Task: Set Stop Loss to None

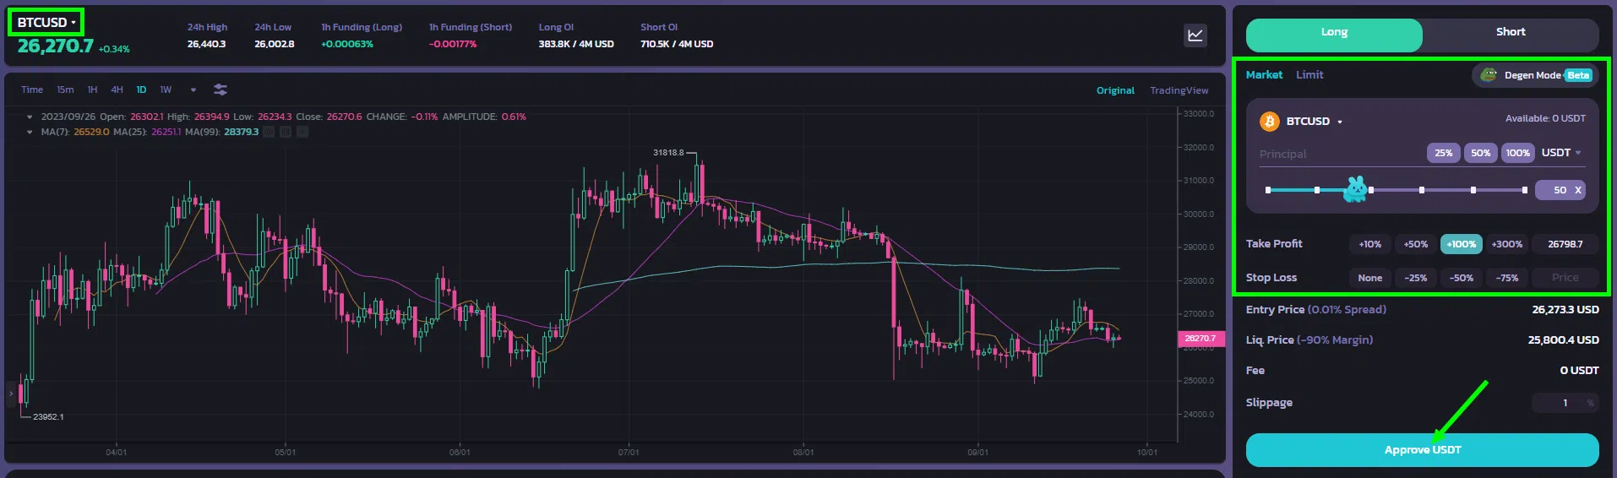Action: (1369, 278)
